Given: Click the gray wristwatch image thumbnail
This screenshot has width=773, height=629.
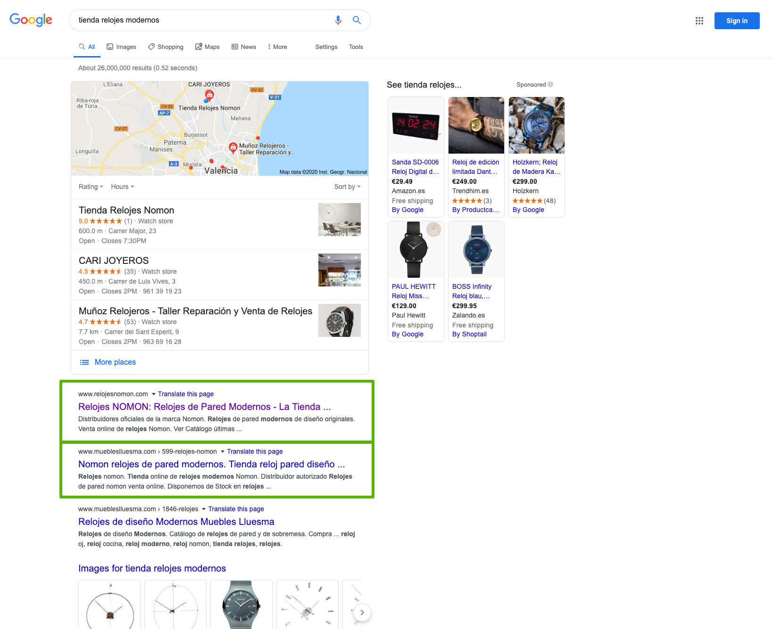Looking at the screenshot, I should tap(241, 604).
